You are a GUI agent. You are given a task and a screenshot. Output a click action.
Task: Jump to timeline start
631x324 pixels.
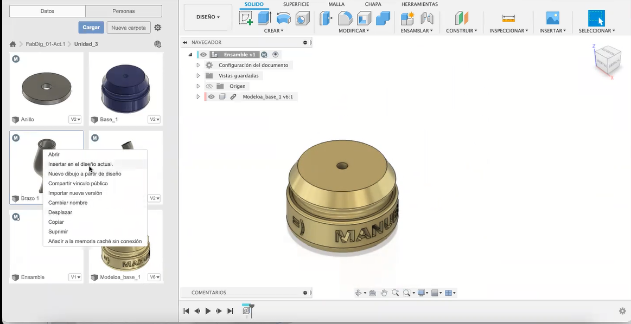pyautogui.click(x=186, y=311)
